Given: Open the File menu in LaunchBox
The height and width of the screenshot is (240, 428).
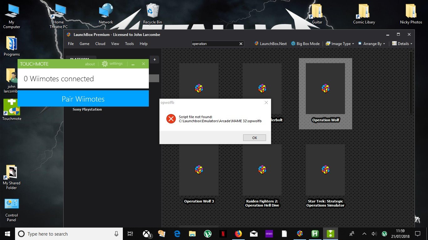Looking at the screenshot, I should 71,44.
